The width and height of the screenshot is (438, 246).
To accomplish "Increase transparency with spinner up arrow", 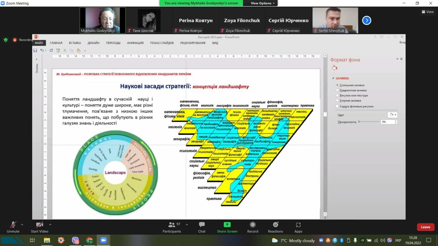I will click(x=396, y=121).
